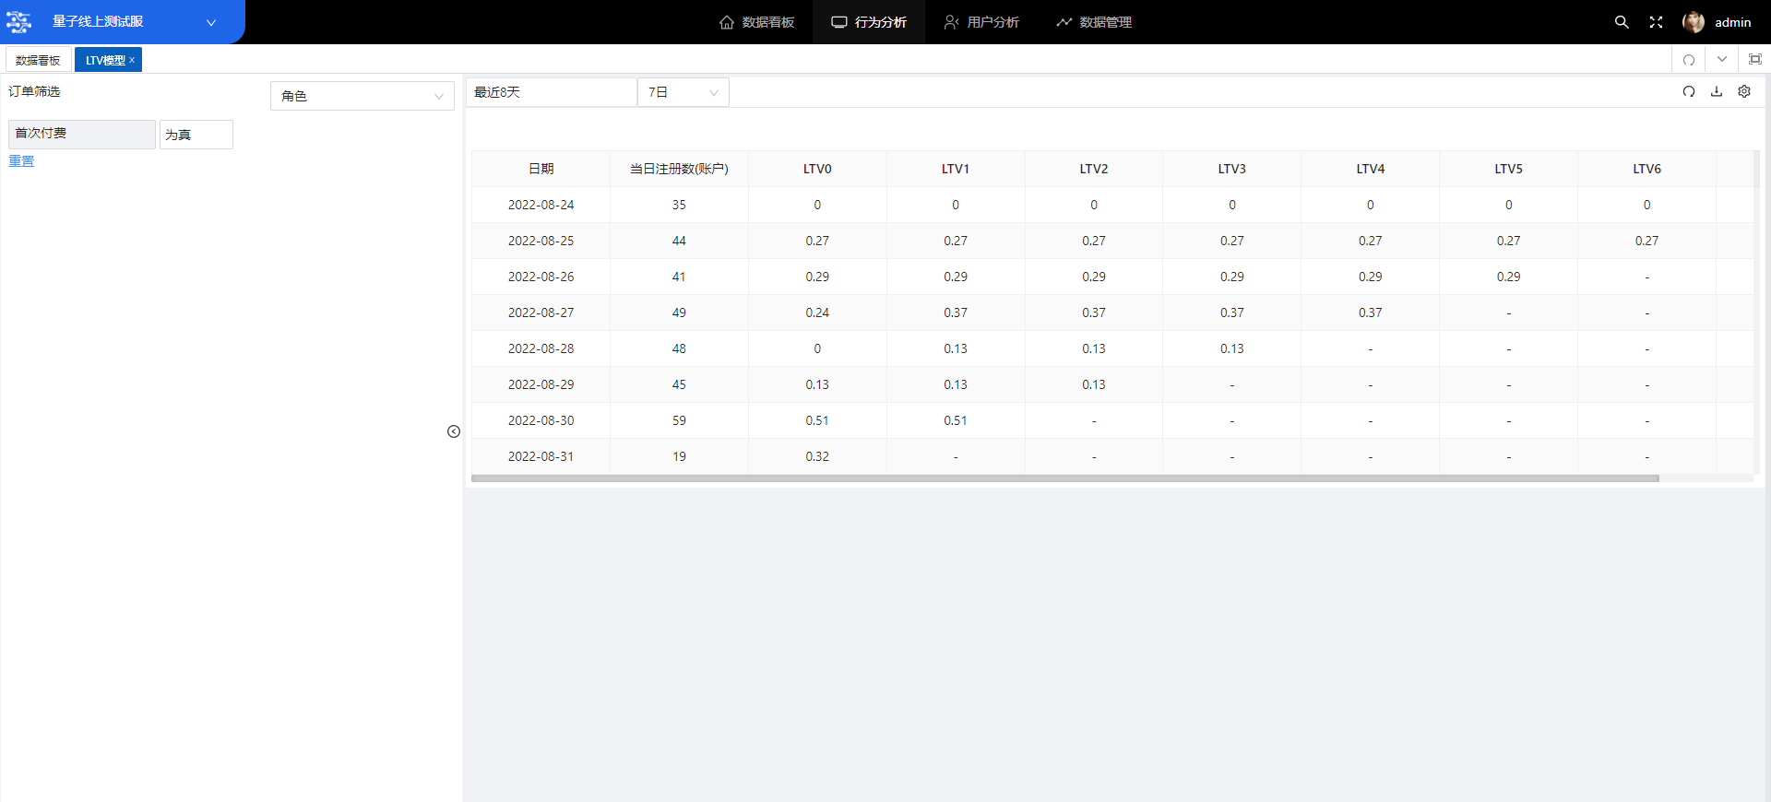The width and height of the screenshot is (1771, 802).
Task: Refresh the LTV table data
Action: [1688, 91]
